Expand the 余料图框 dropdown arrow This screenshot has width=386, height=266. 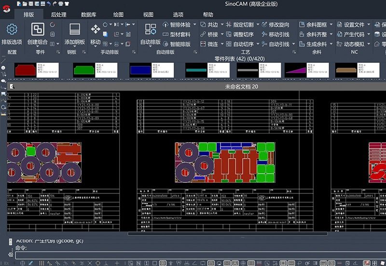tap(331, 25)
